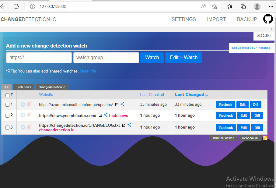276x188 pixels.
Task: Sort by Last Checked column
Action: click(x=152, y=95)
